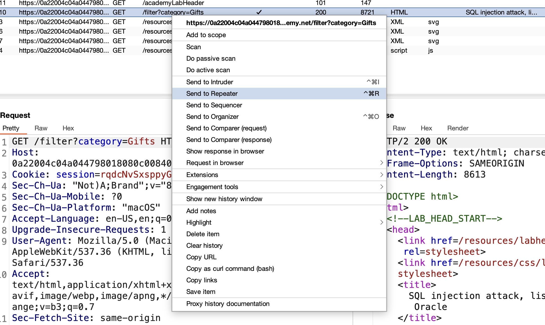
Task: Click Show new history window
Action: coord(279,199)
